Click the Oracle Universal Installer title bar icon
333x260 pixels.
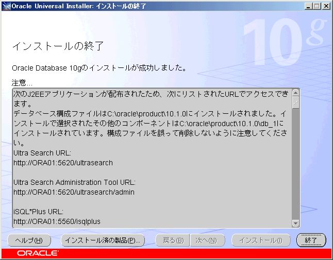point(6,6)
